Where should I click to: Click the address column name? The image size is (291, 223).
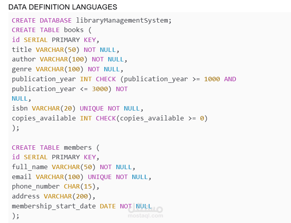25,196
